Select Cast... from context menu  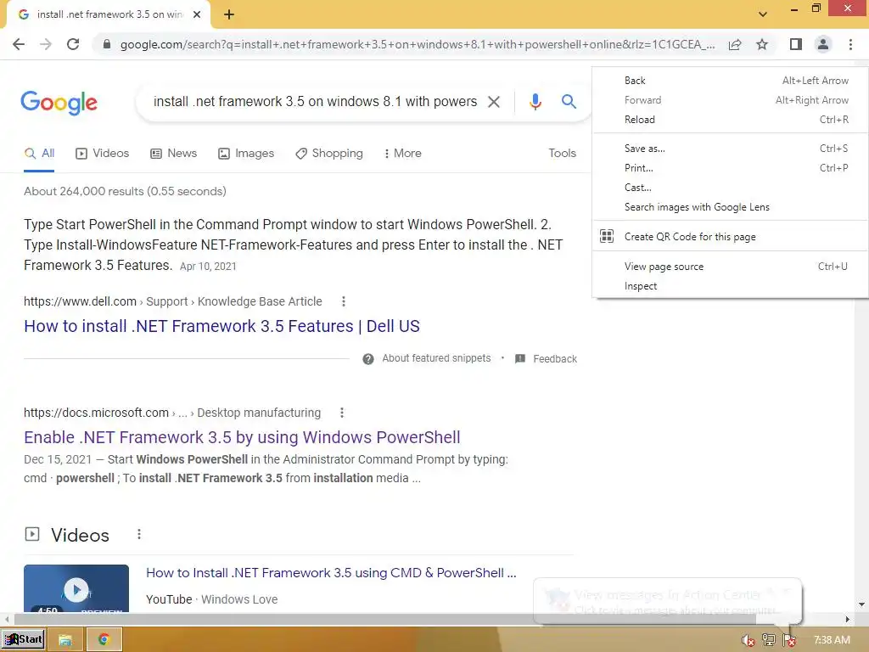730,188
